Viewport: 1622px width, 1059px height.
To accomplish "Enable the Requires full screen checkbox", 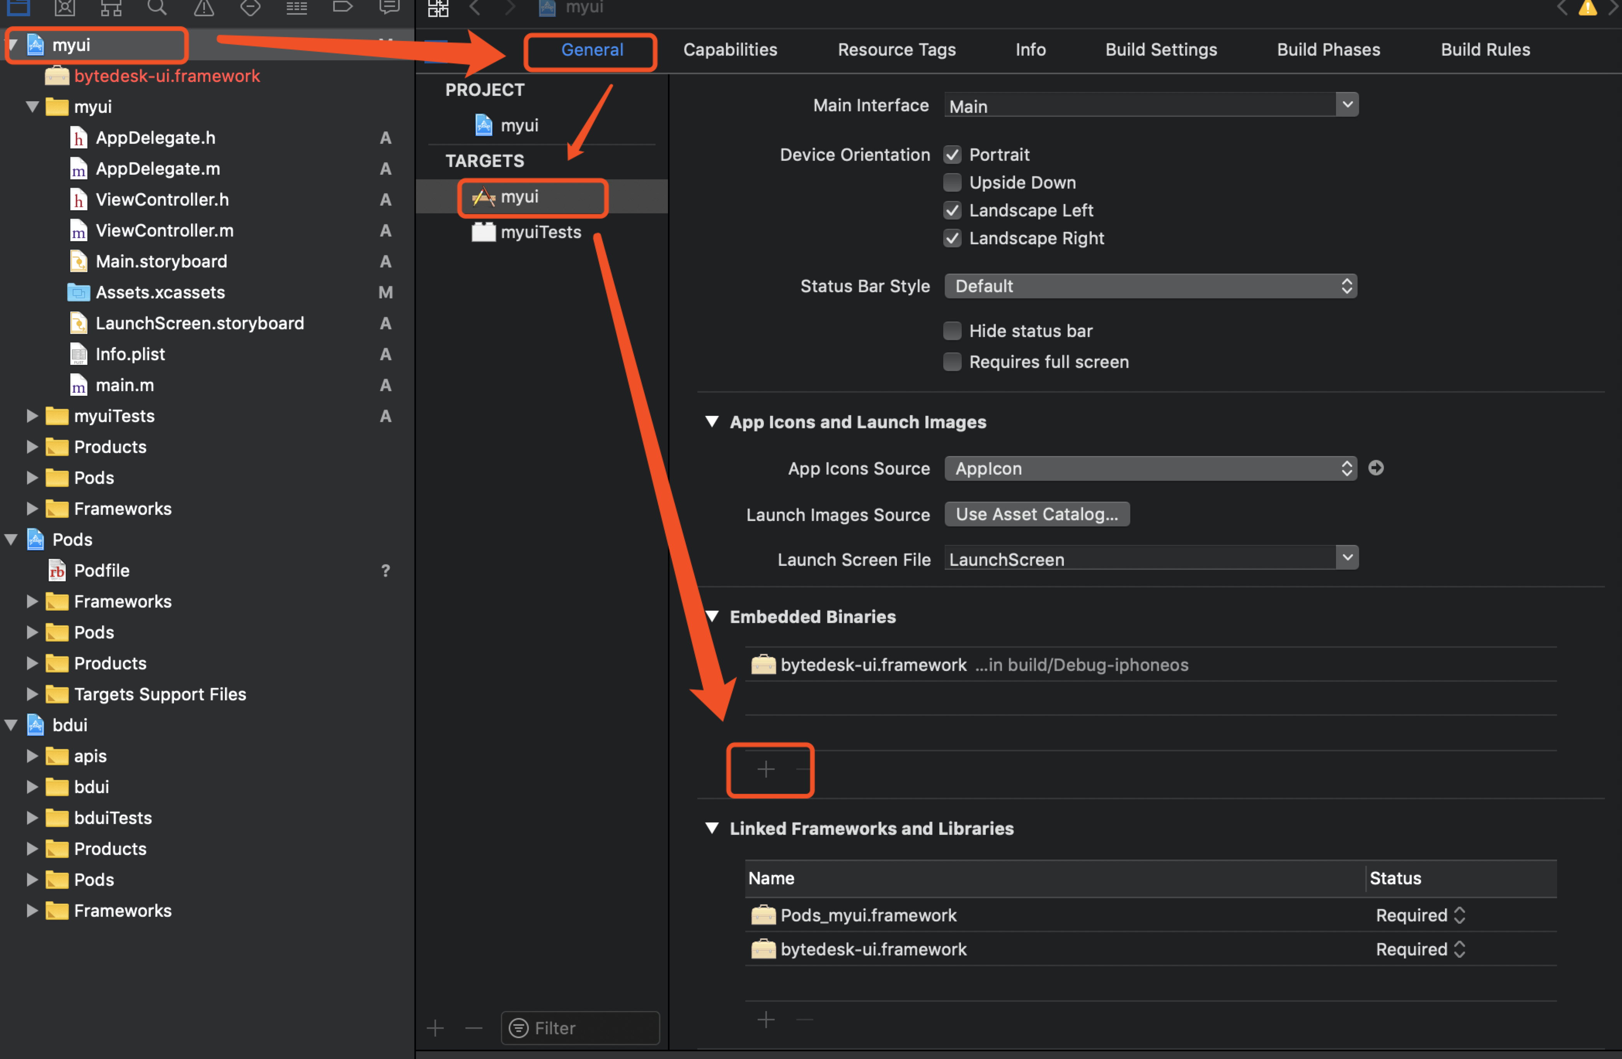I will (x=952, y=362).
